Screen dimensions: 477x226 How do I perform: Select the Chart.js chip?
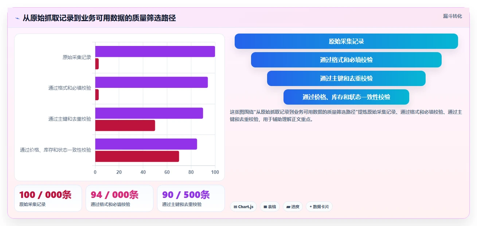click(x=243, y=207)
